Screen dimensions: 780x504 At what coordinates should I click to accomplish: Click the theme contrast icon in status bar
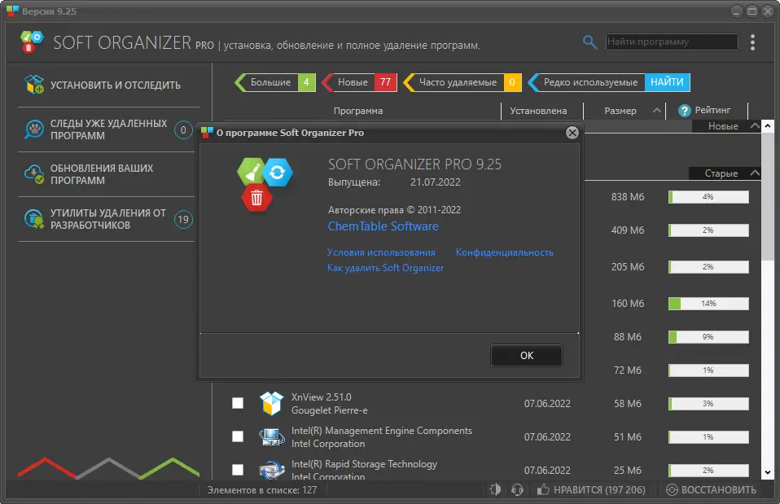click(495, 490)
